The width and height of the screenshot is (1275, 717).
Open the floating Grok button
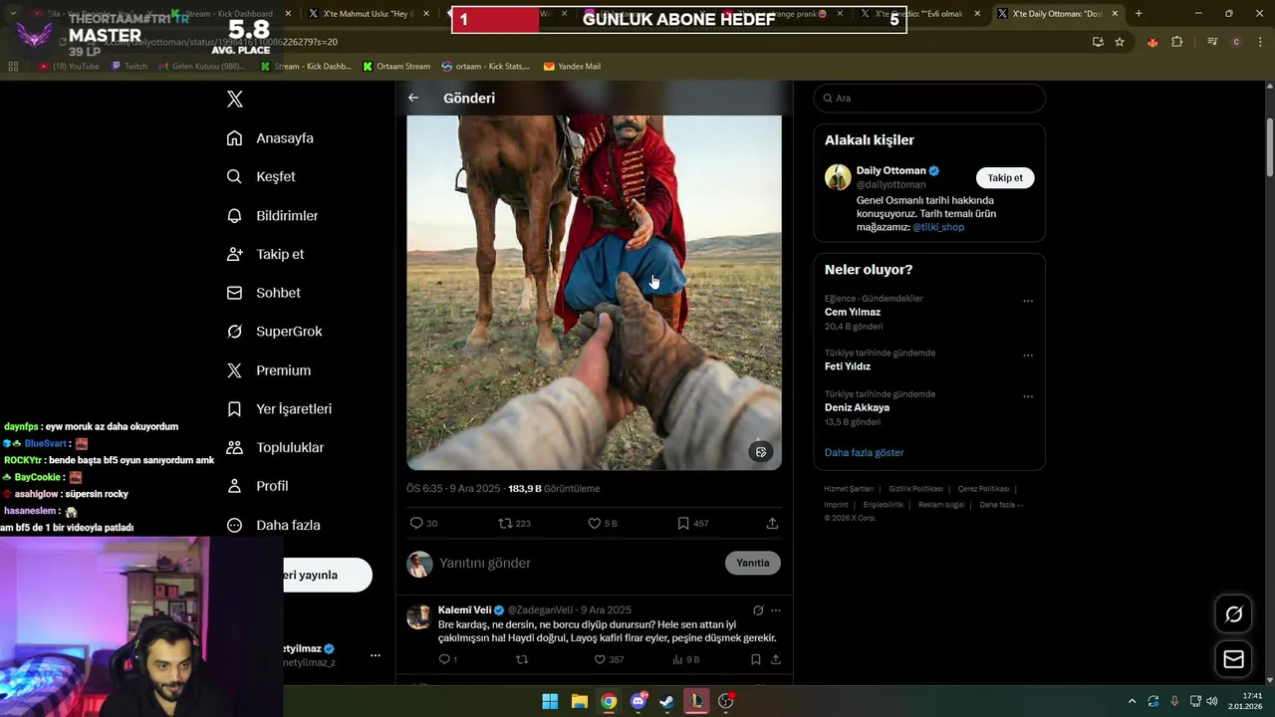1233,614
